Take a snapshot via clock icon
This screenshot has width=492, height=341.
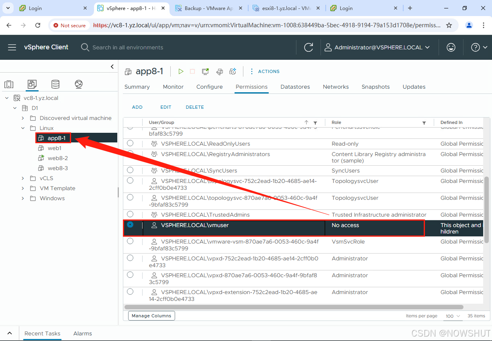233,71
